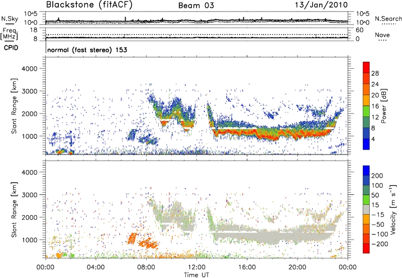Image resolution: width=402 pixels, height=278 pixels.
Task: Click the 13/Jan/2010 date label
Action: click(x=322, y=5)
